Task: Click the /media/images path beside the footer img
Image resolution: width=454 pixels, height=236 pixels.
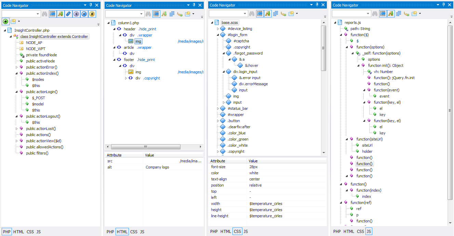Action: tap(190, 72)
